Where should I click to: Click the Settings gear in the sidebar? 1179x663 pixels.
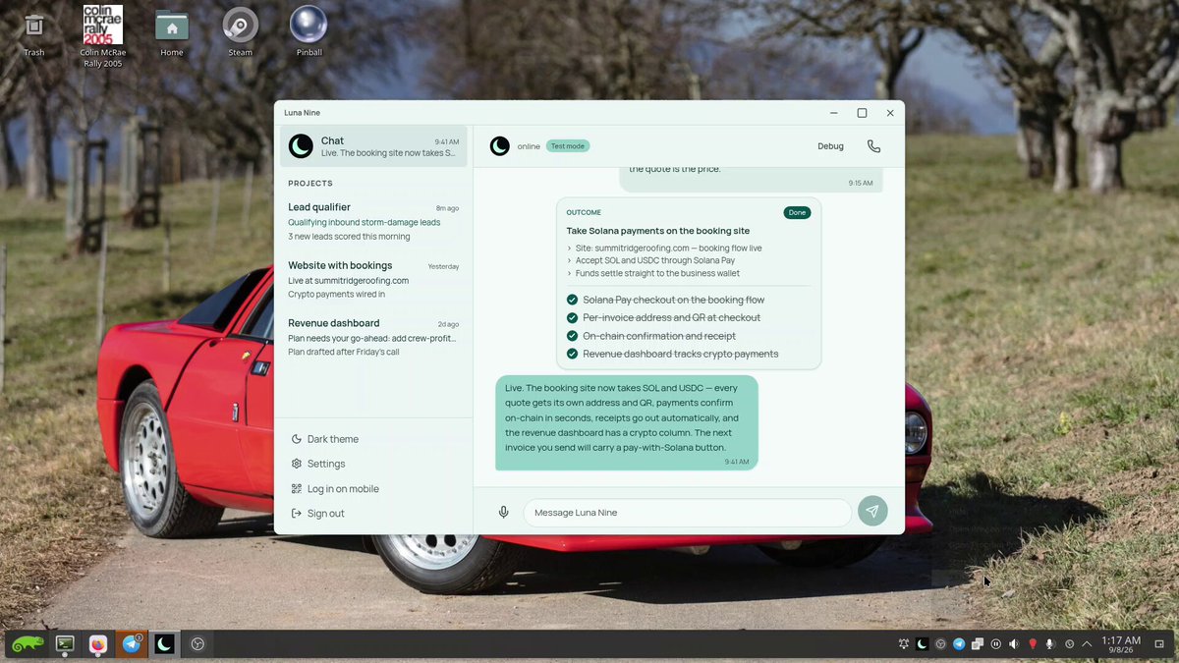click(297, 464)
